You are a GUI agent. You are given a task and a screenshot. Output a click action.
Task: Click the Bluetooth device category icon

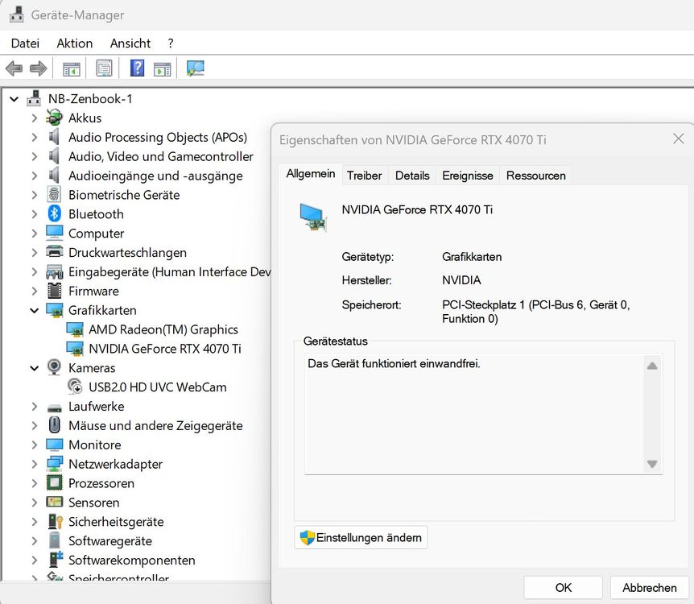click(x=55, y=214)
